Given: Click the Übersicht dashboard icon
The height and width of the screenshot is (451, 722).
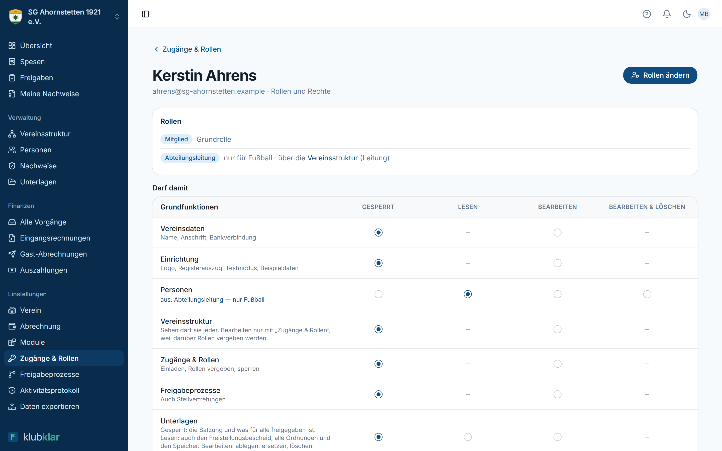Looking at the screenshot, I should pyautogui.click(x=12, y=46).
